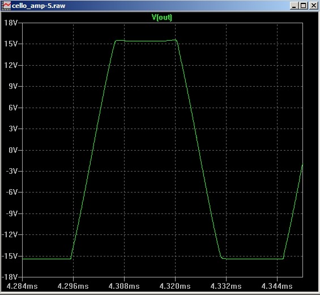Click the -12V vertical axis label

[10, 234]
